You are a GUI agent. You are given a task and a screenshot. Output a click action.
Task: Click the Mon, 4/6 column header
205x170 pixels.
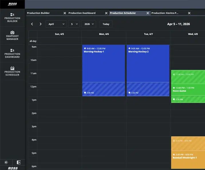(x=104, y=34)
